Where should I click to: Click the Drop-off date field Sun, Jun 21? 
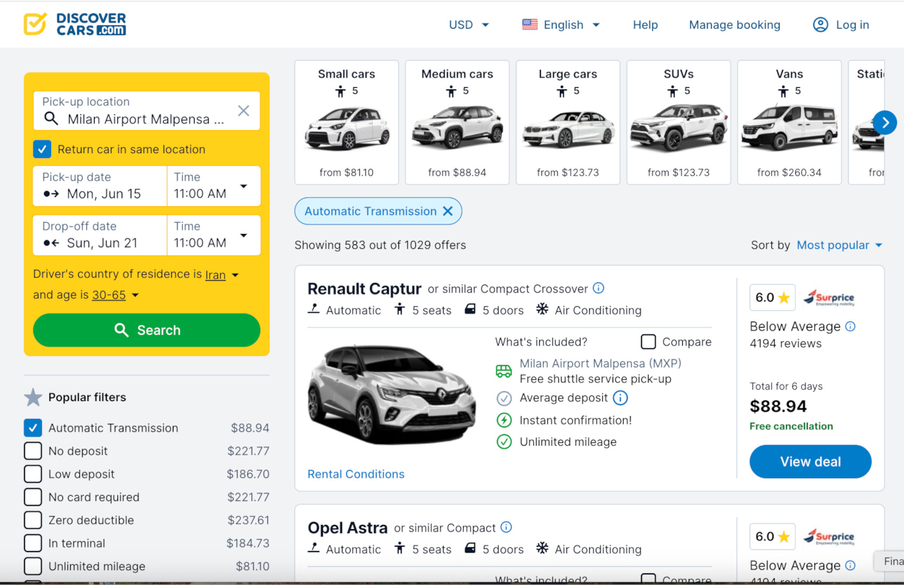click(x=100, y=235)
